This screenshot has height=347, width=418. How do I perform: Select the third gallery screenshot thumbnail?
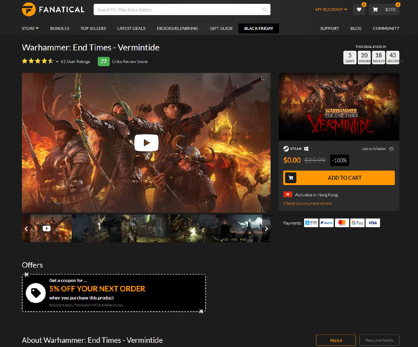click(146, 228)
